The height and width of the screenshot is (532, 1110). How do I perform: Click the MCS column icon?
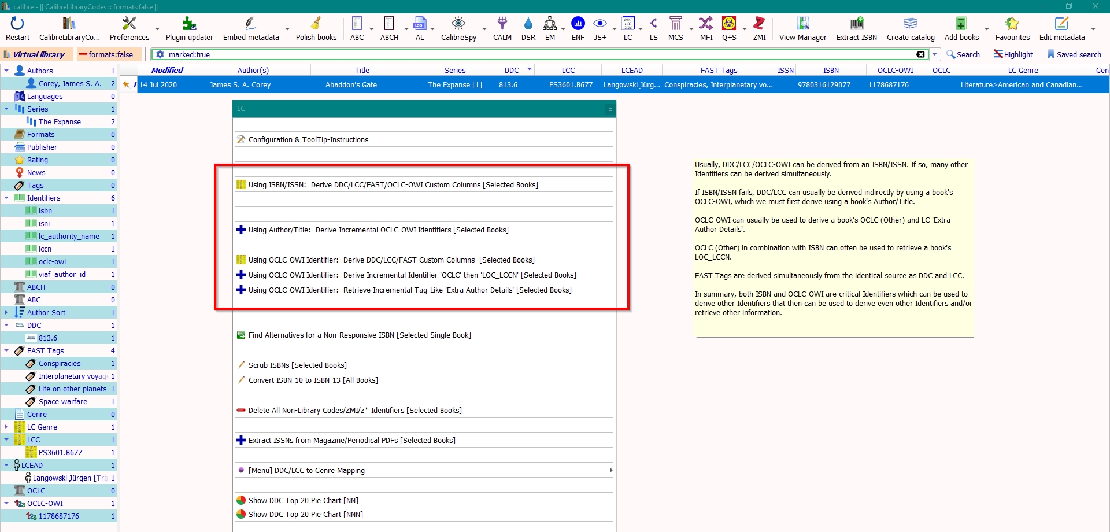coord(675,24)
